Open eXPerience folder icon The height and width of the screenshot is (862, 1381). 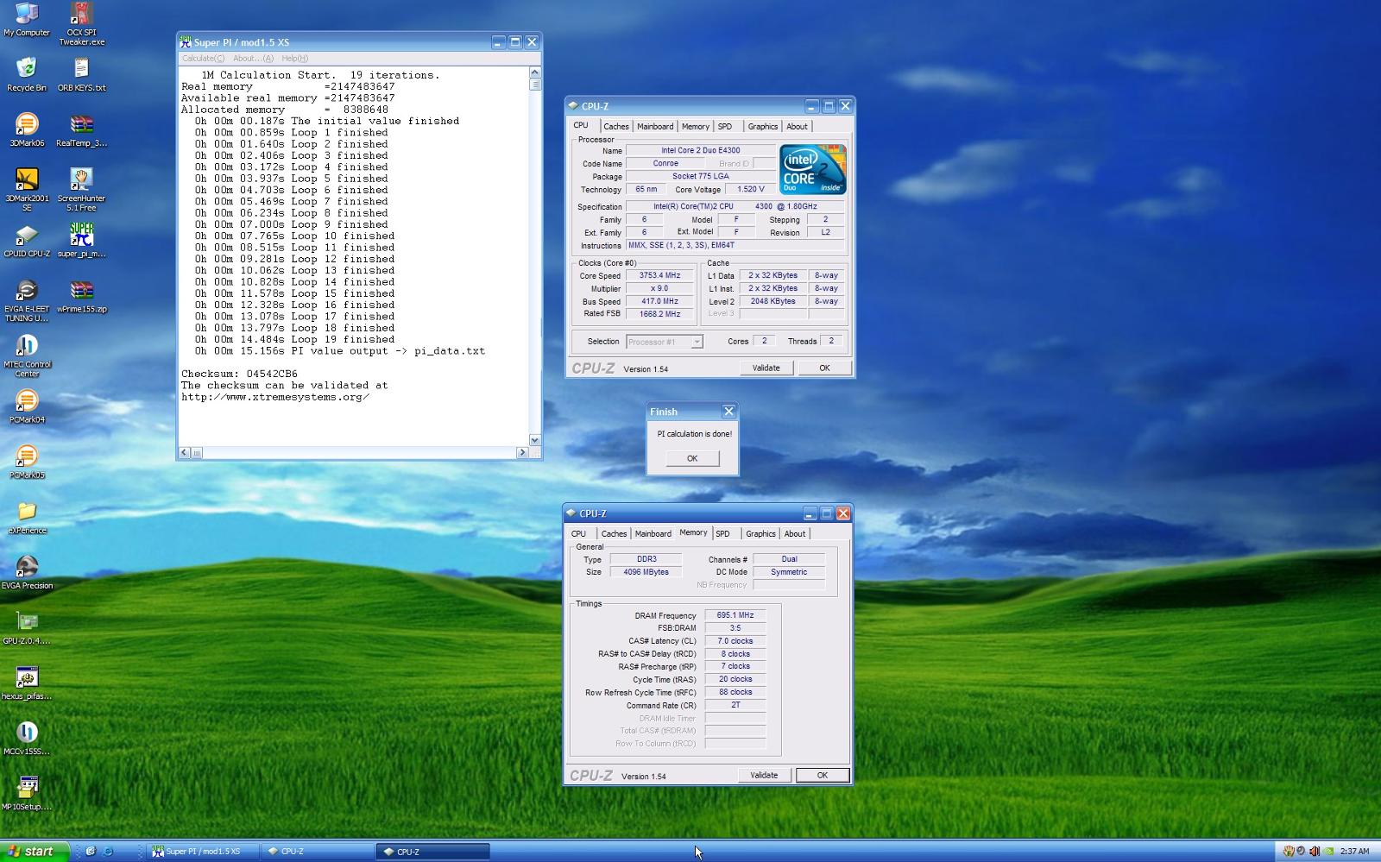point(27,518)
